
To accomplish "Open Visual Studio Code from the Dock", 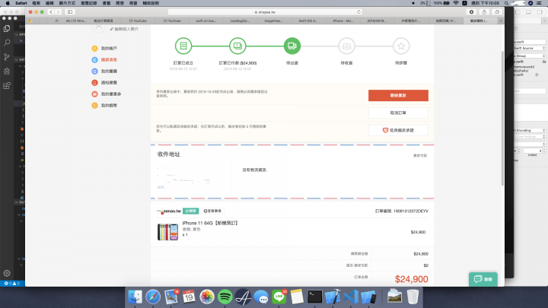I will pos(351,297).
